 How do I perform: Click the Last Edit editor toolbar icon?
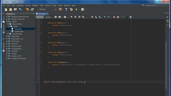(56, 17)
